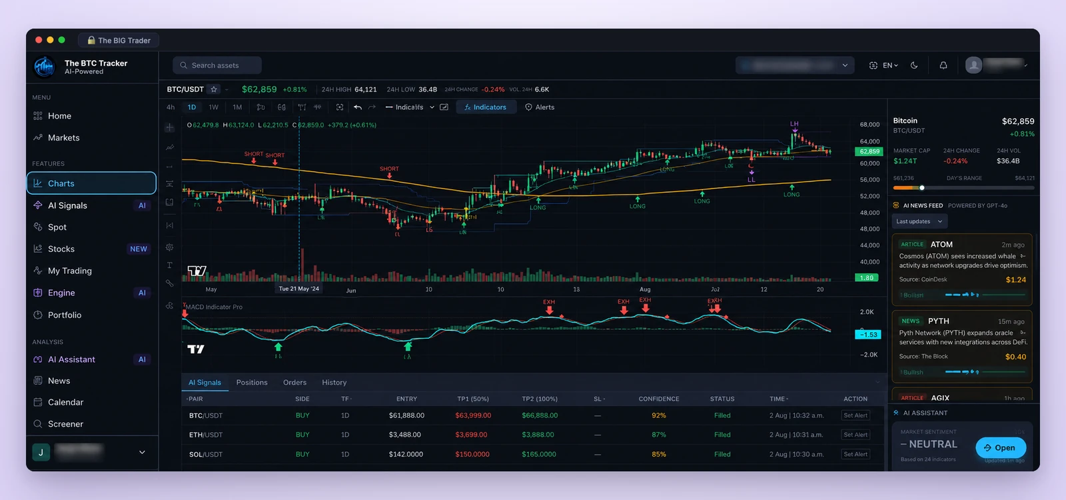Click the ATOM Bullish sentiment bar

pos(963,295)
